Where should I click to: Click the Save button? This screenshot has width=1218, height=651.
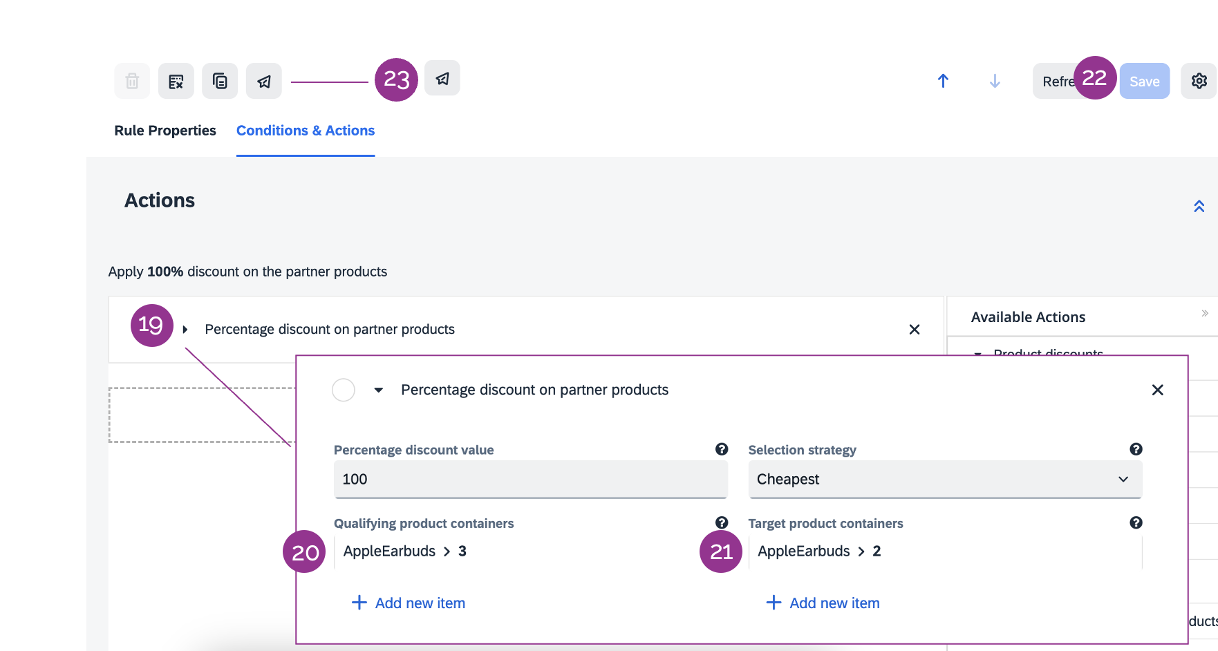coord(1144,82)
